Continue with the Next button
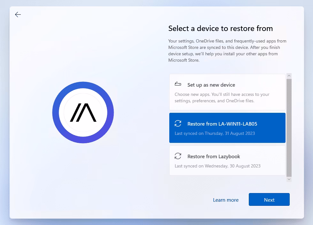This screenshot has width=313, height=225. [x=269, y=199]
